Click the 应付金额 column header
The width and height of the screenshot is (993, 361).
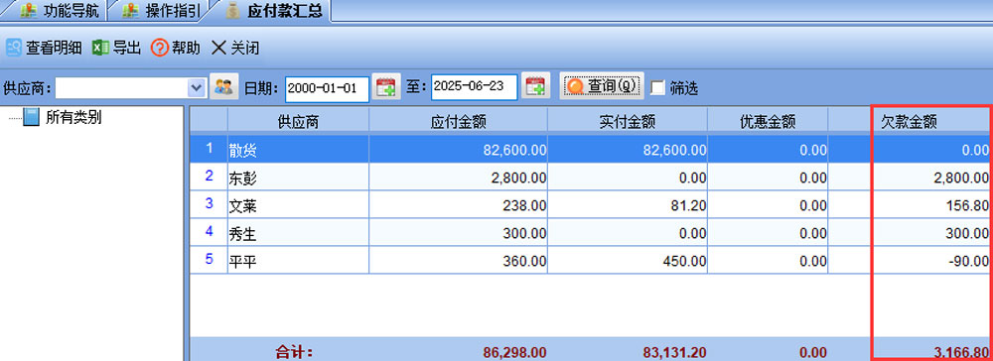(458, 121)
